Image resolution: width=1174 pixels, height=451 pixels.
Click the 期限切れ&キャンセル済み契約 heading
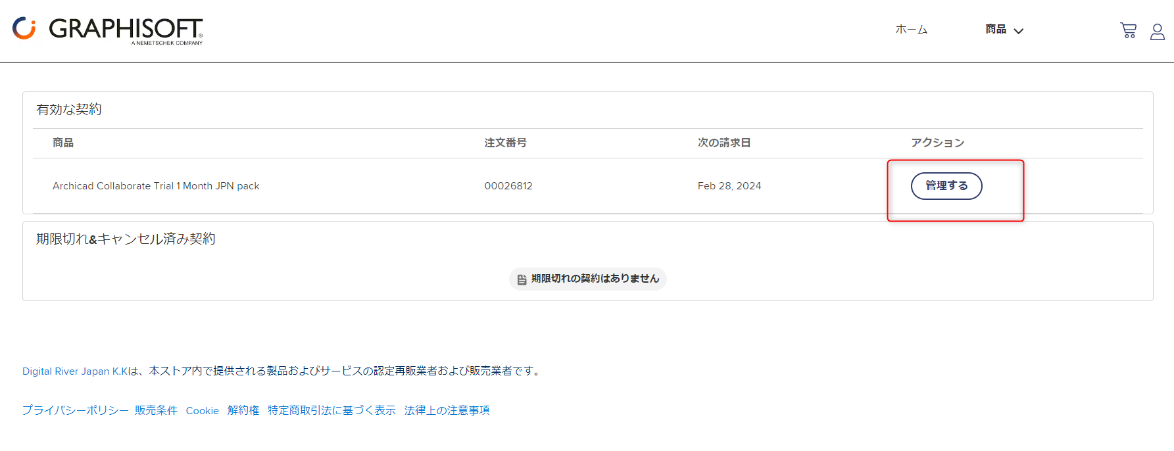[126, 239]
